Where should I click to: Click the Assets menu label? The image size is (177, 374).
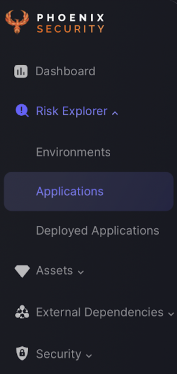55,271
